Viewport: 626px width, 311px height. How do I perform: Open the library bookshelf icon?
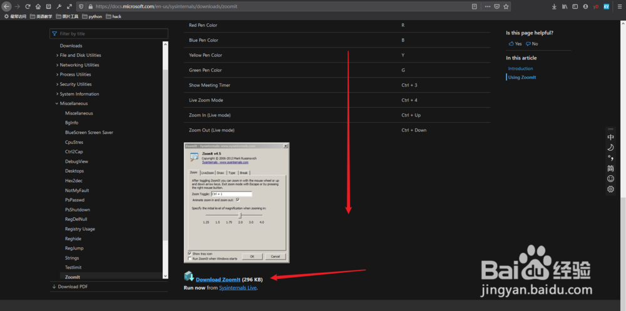pos(565,6)
